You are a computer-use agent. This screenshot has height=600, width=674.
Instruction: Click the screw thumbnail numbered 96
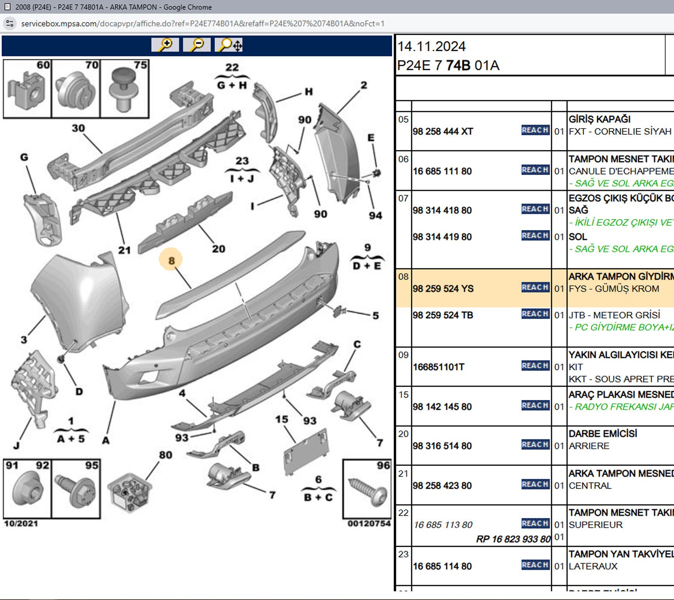tap(367, 489)
